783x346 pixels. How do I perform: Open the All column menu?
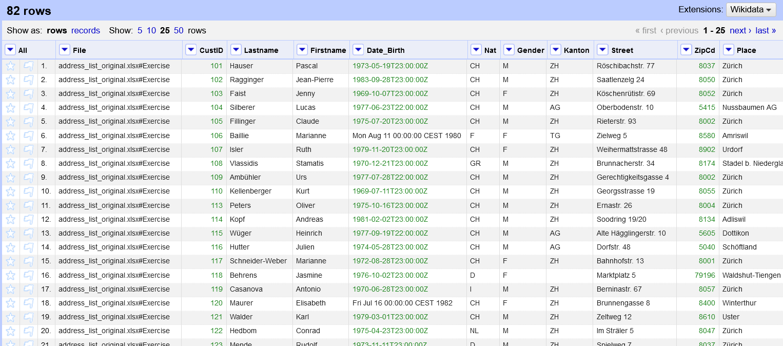(10, 49)
